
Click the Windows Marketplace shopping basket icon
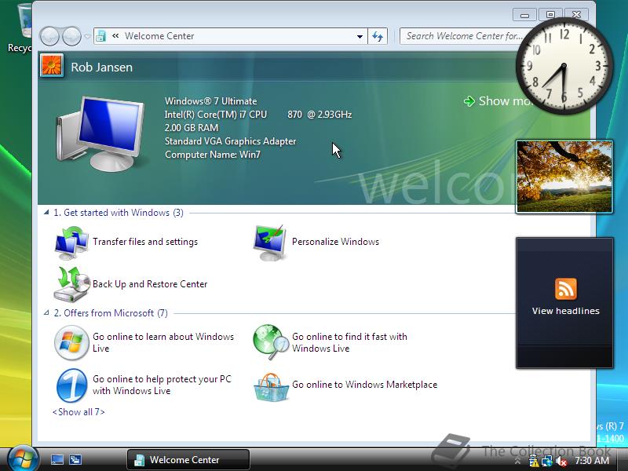tap(271, 387)
